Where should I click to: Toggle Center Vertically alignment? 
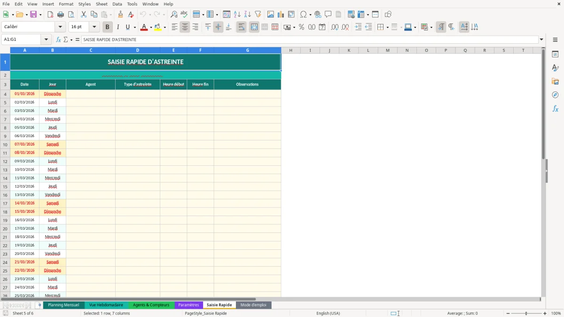(x=218, y=27)
